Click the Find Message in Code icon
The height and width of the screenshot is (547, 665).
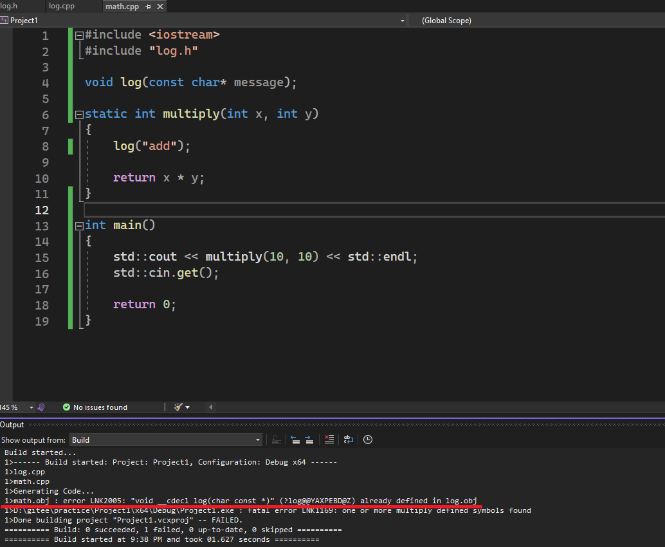pyautogui.click(x=276, y=440)
